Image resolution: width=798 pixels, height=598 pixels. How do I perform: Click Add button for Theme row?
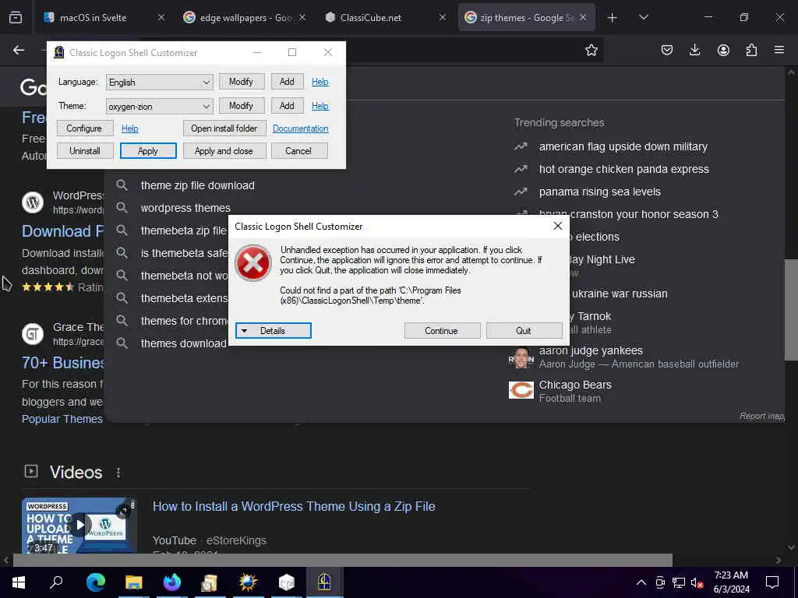[287, 105]
